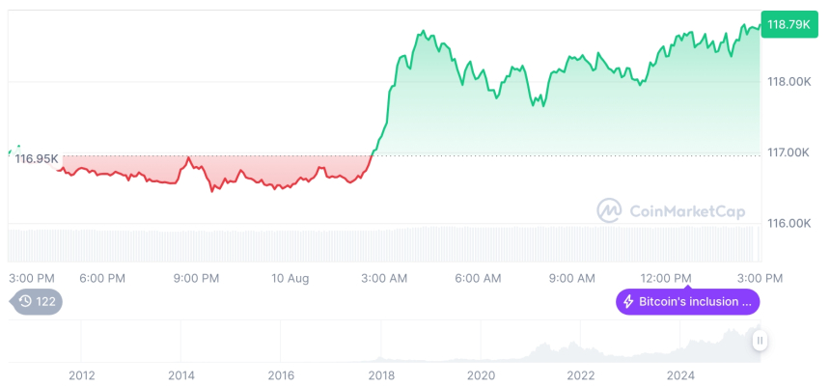Click the 116.95K opening price label

[x=36, y=158]
